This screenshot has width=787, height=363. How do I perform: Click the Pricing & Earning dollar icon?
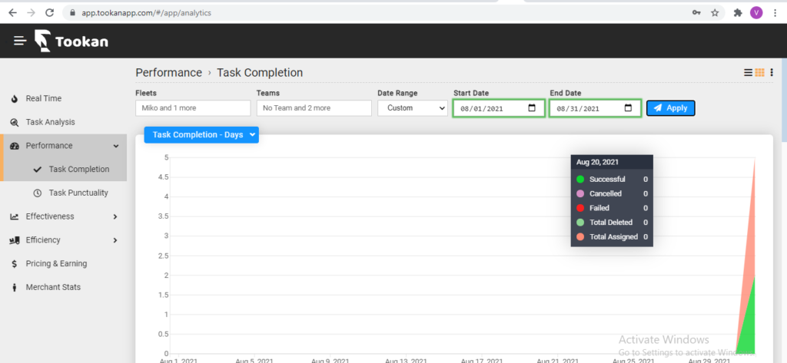pyautogui.click(x=15, y=264)
